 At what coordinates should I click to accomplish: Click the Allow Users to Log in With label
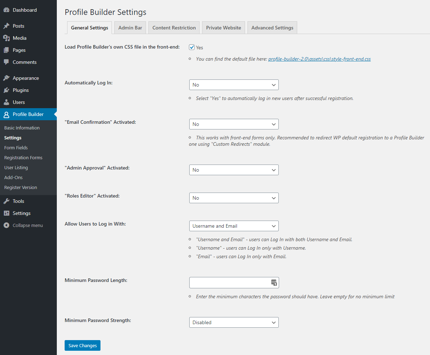[x=95, y=224]
